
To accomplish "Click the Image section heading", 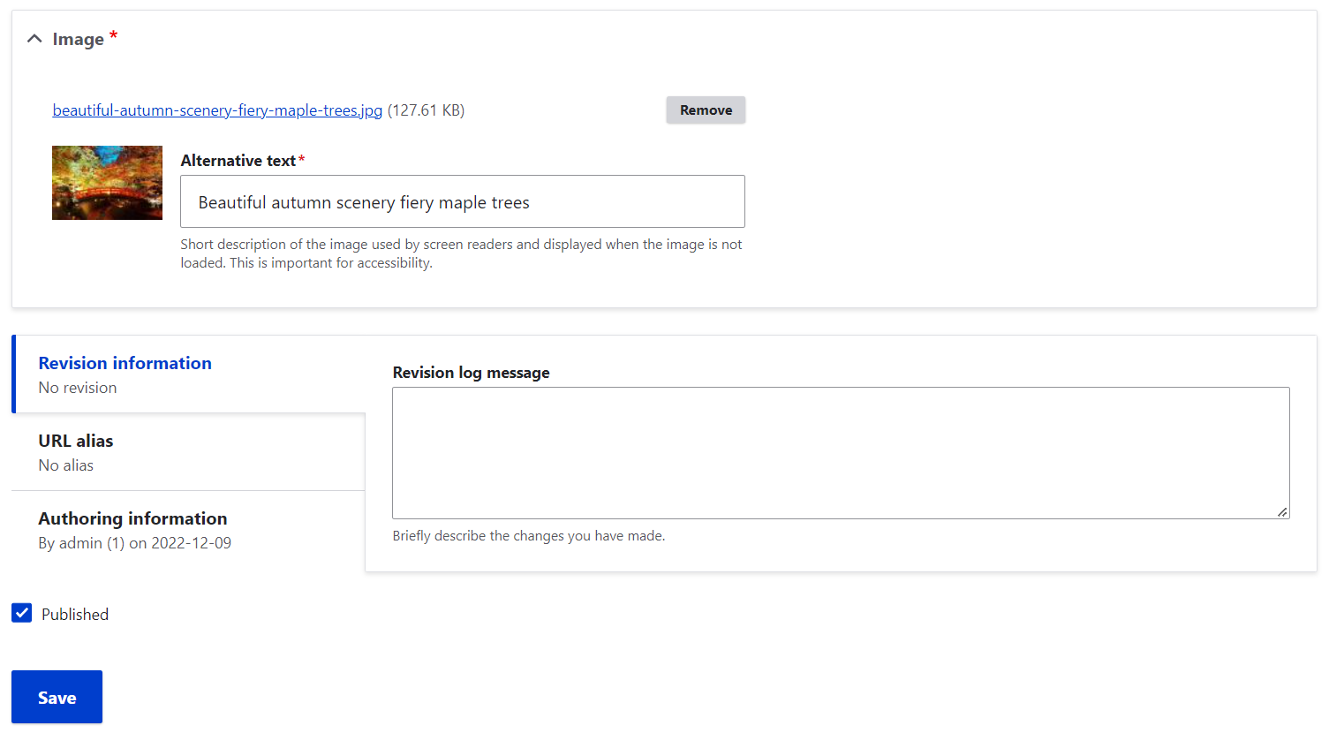I will tap(79, 38).
